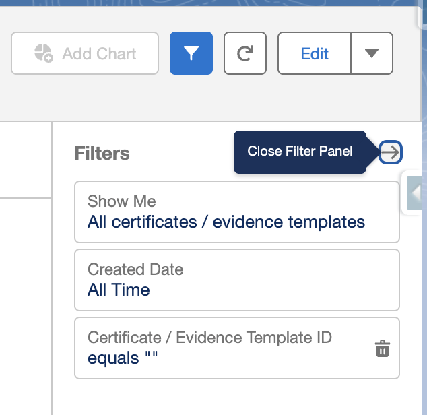Screen dimensions: 427x415
Task: Click the pie chart icon in Add Chart
Action: tap(44, 53)
